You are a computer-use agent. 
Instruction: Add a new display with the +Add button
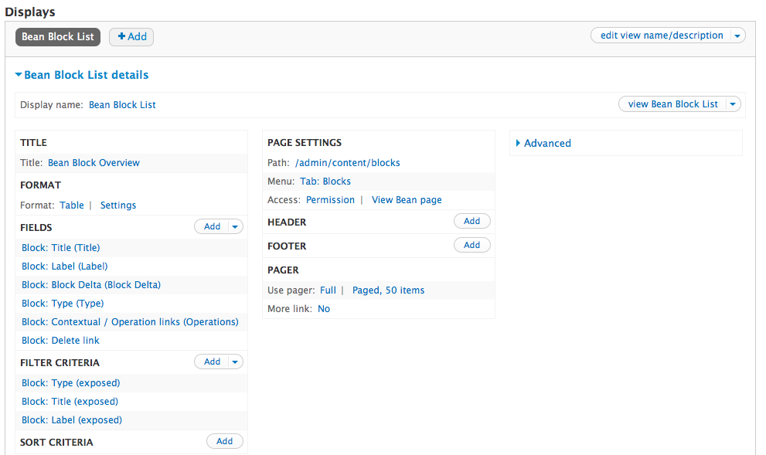131,36
